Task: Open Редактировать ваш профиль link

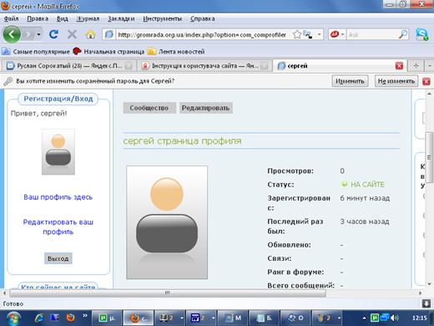Action: coord(58,227)
